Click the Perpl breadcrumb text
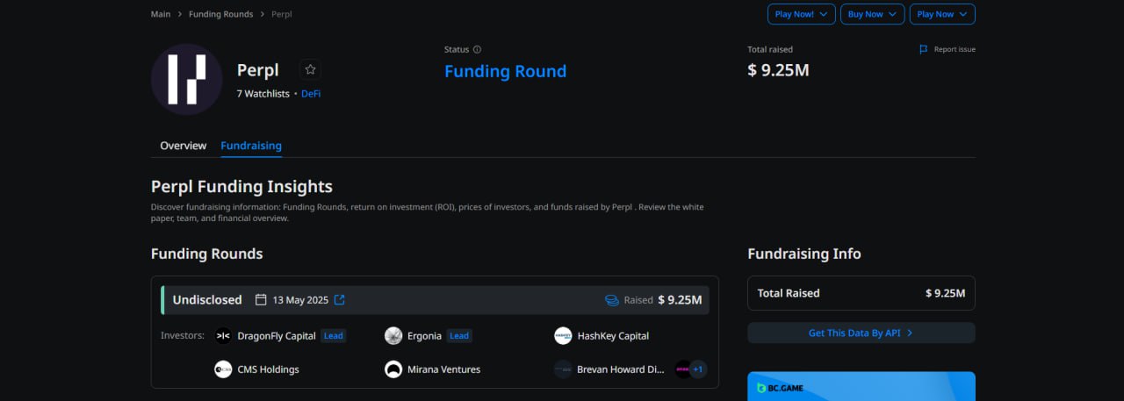This screenshot has height=401, width=1124. coord(282,14)
